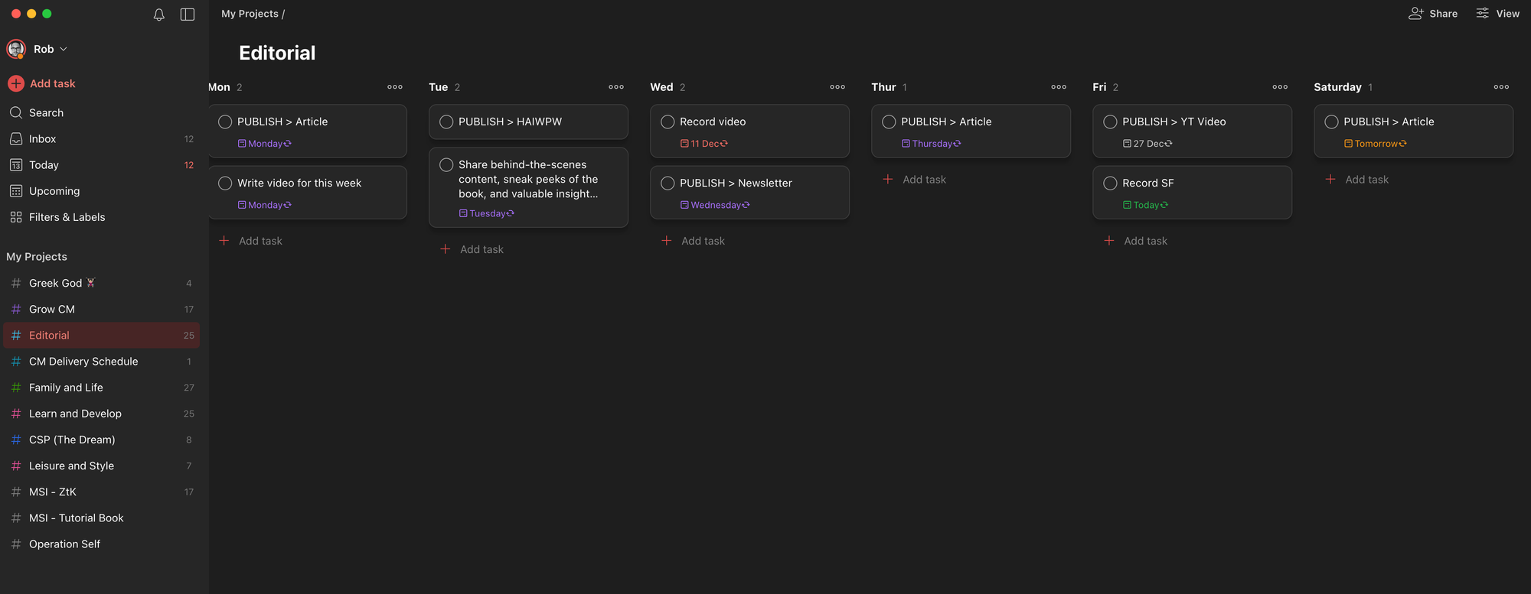
Task: Mark PUBLISH > Newsletter complete
Action: point(668,183)
